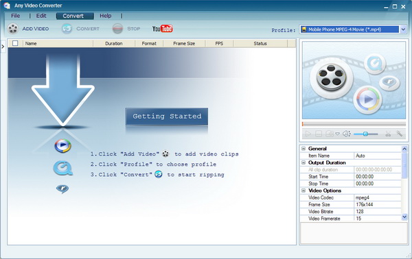Click the Getting Started banner
Screen dimensions: 412x259
[x=167, y=116]
